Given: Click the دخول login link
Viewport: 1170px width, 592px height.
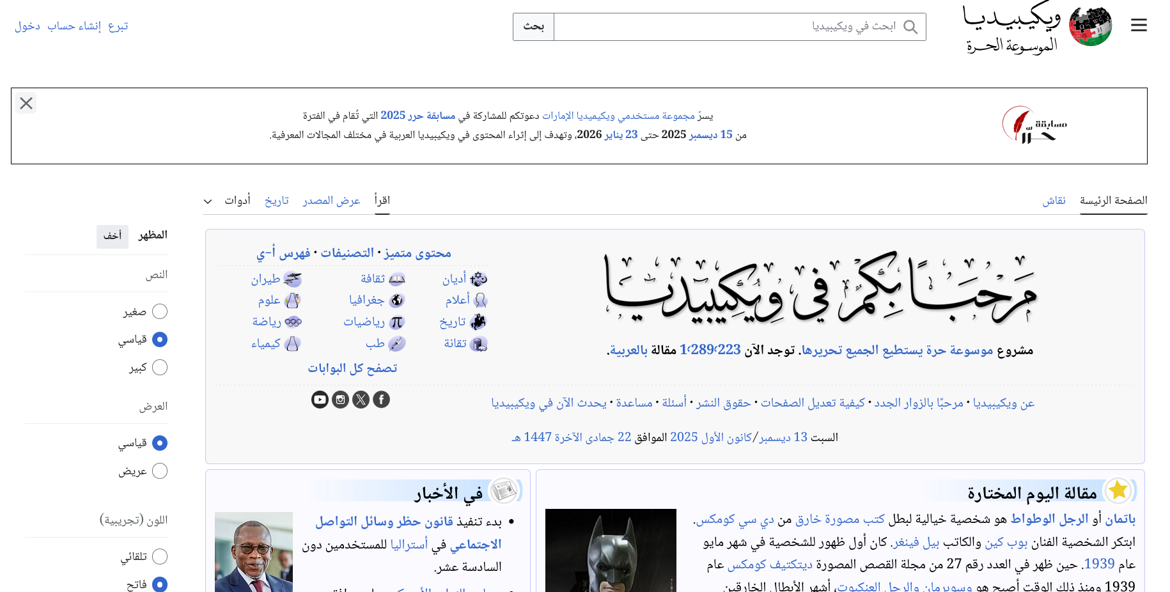Looking at the screenshot, I should tap(27, 26).
